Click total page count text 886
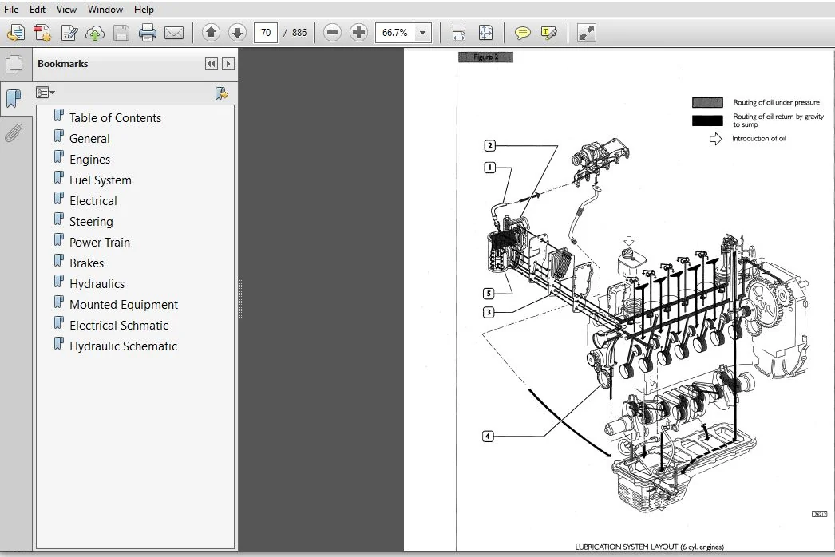 coord(299,33)
